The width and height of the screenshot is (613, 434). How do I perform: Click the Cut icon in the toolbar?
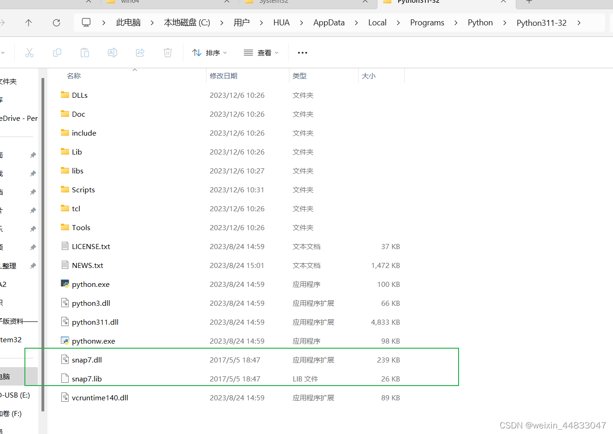tap(29, 53)
